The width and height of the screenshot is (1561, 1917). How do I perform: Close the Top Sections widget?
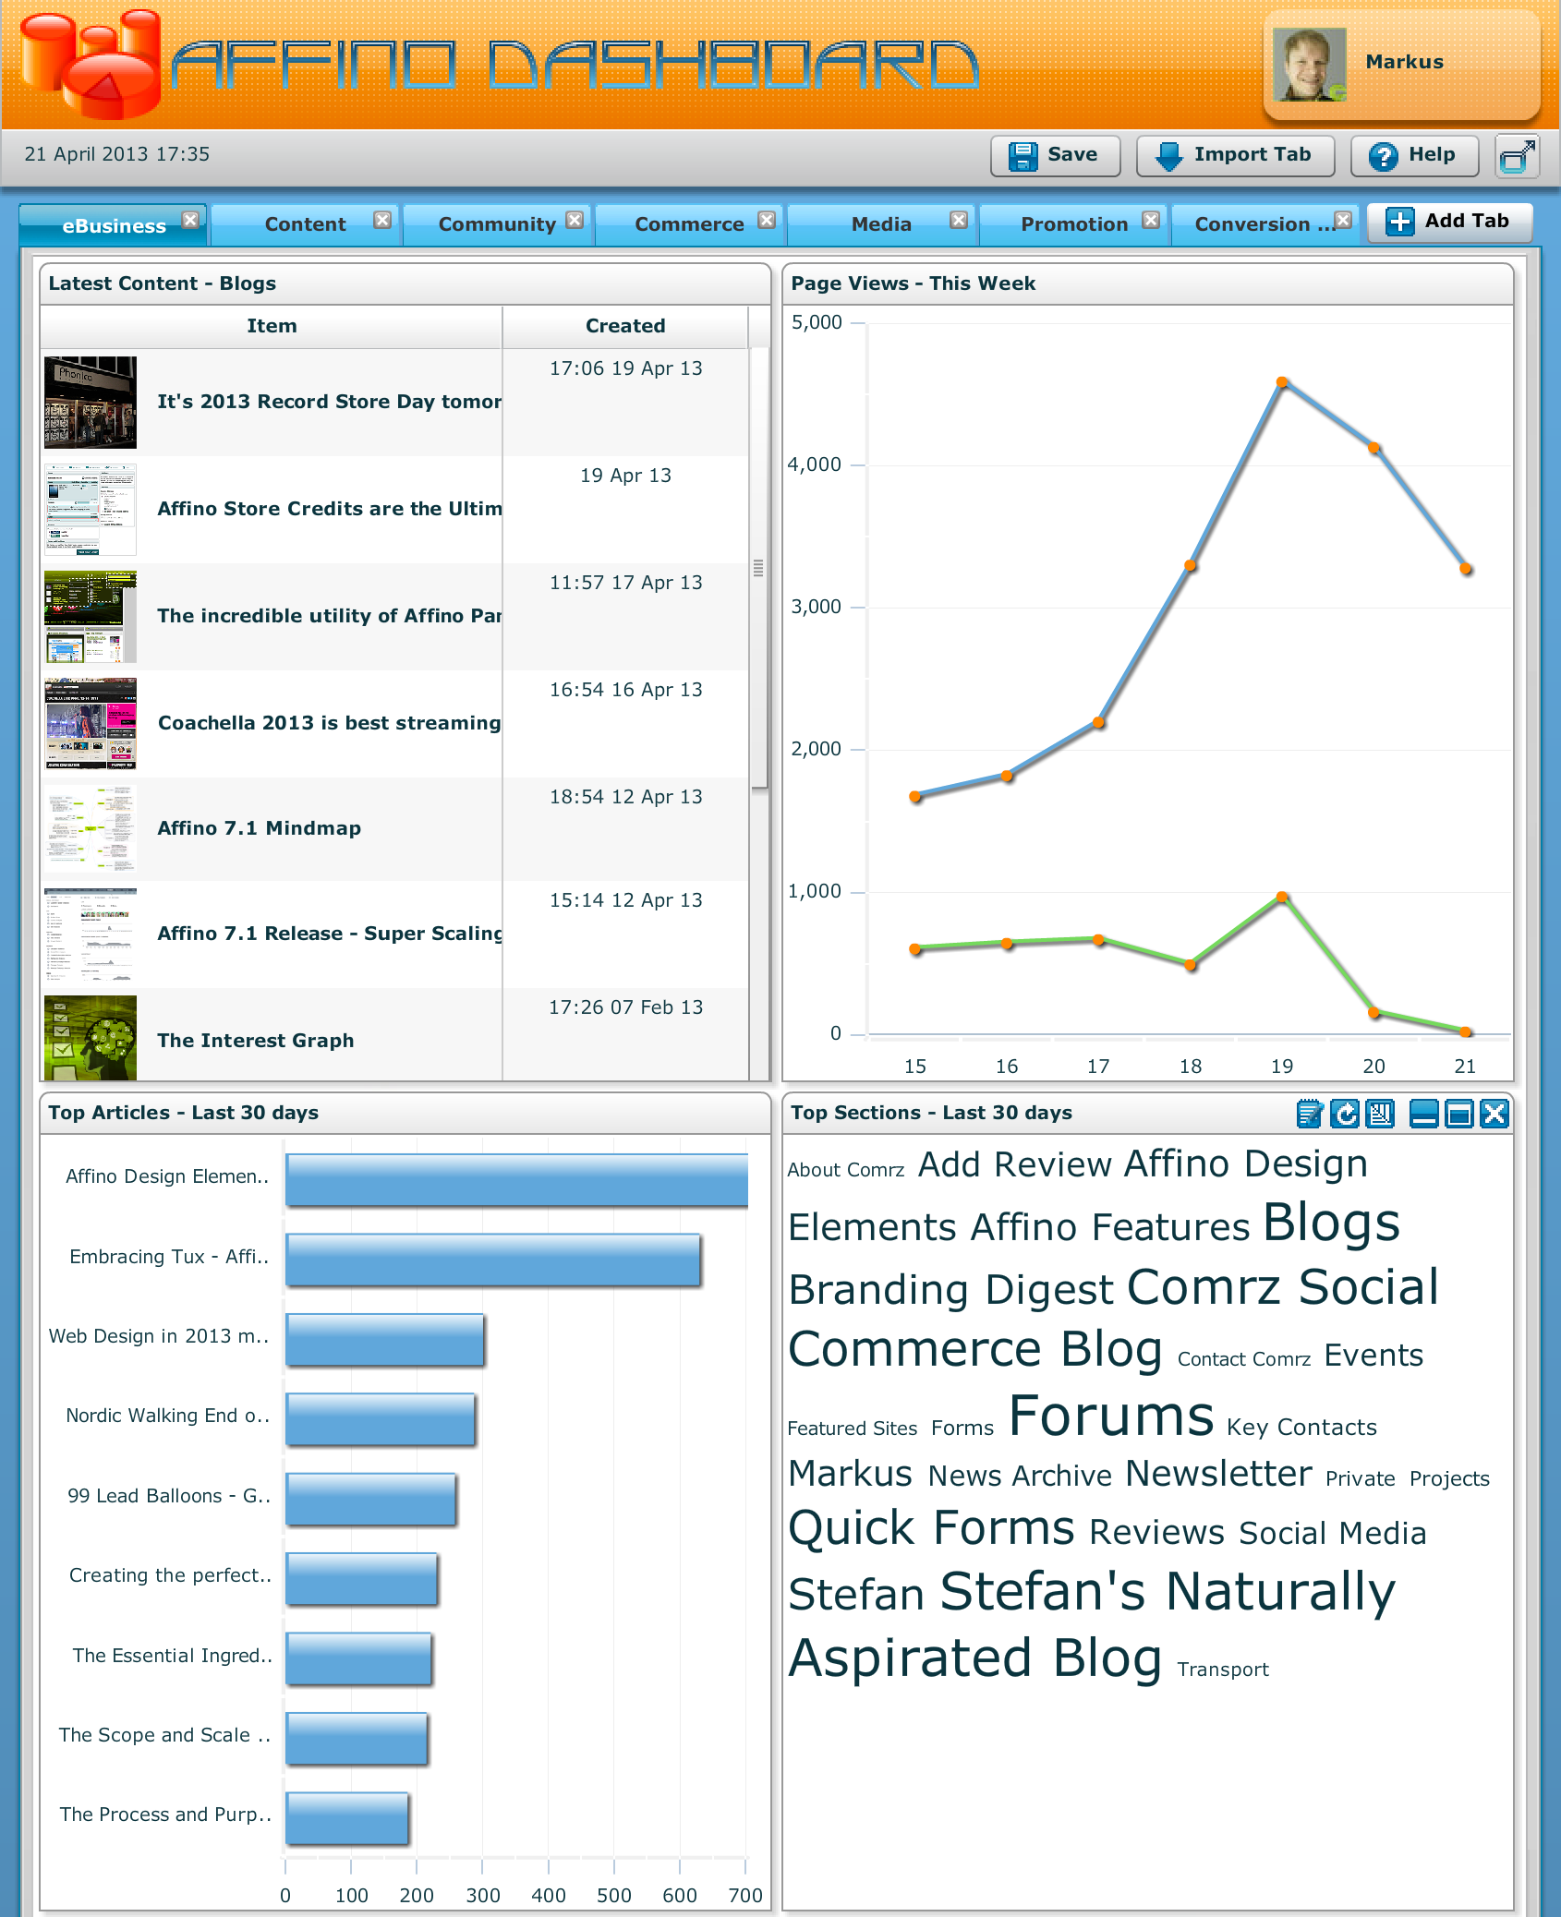1494,1114
